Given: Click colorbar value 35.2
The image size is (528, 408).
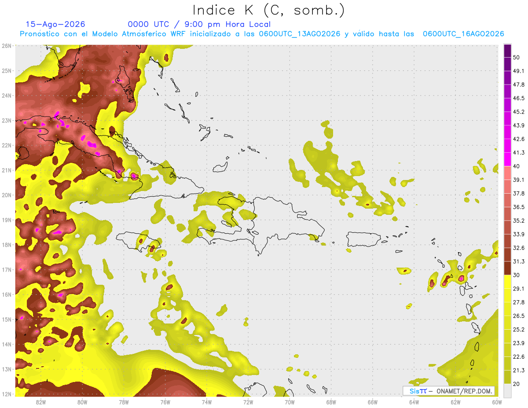Looking at the screenshot, I should point(518,221).
